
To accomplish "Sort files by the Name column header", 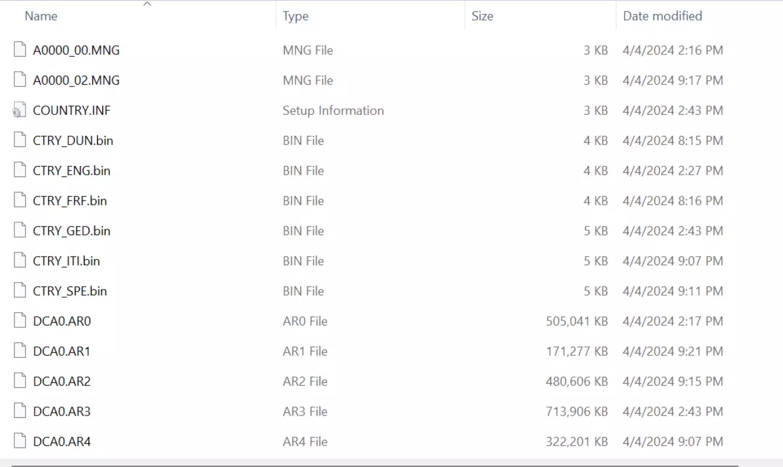I will coord(41,16).
